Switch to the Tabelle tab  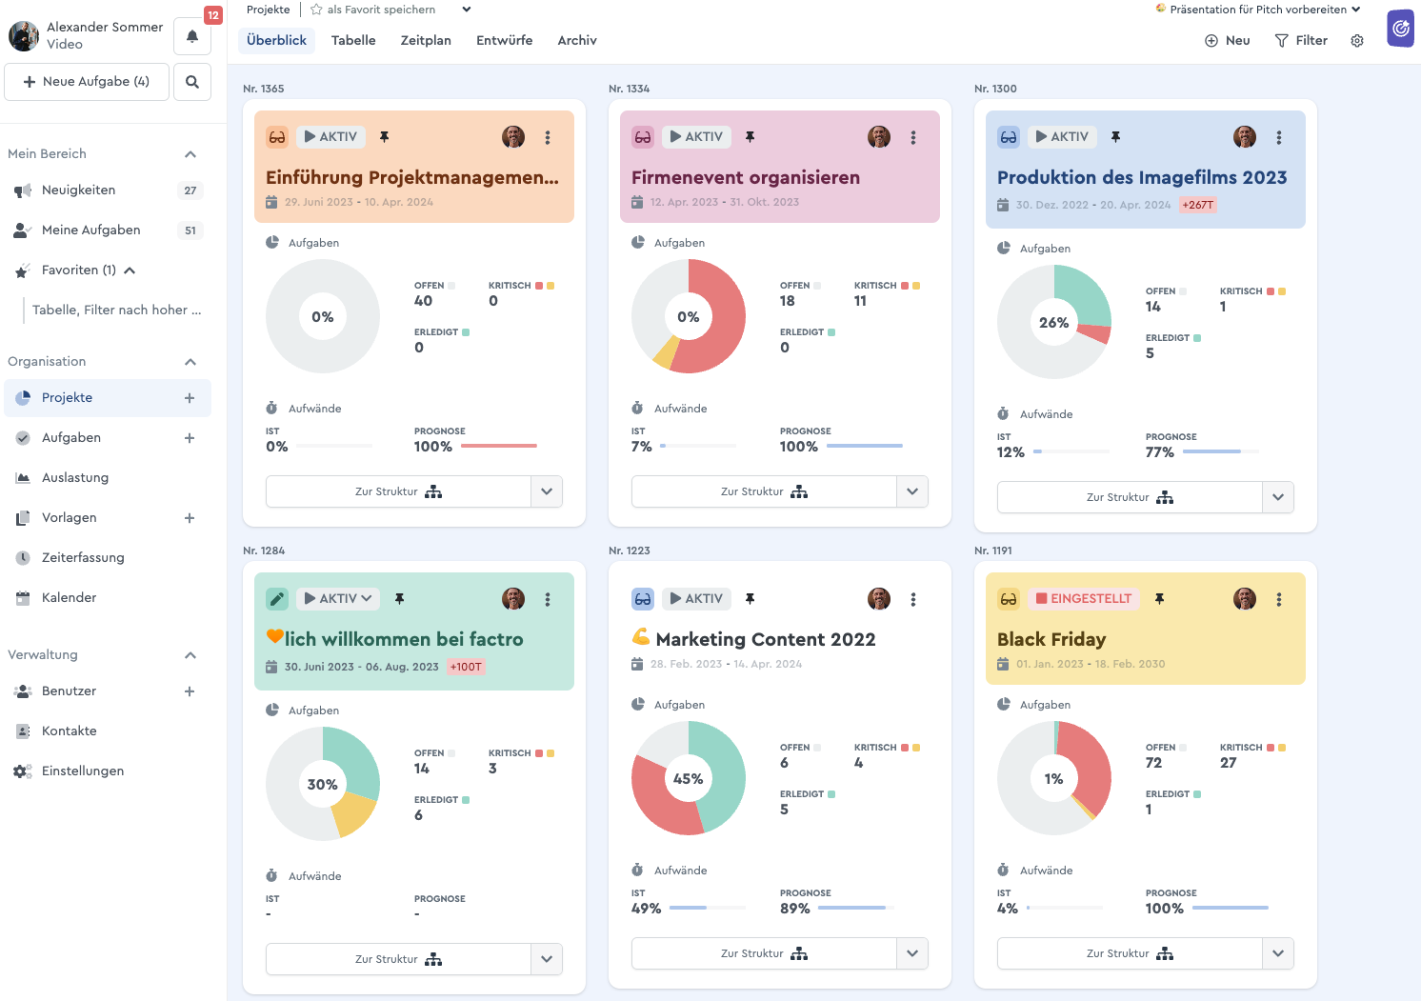coord(353,40)
